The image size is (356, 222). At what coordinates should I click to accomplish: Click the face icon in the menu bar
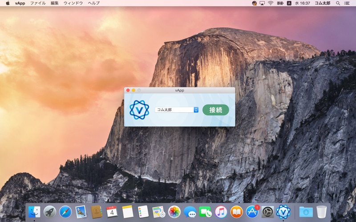click(254, 3)
